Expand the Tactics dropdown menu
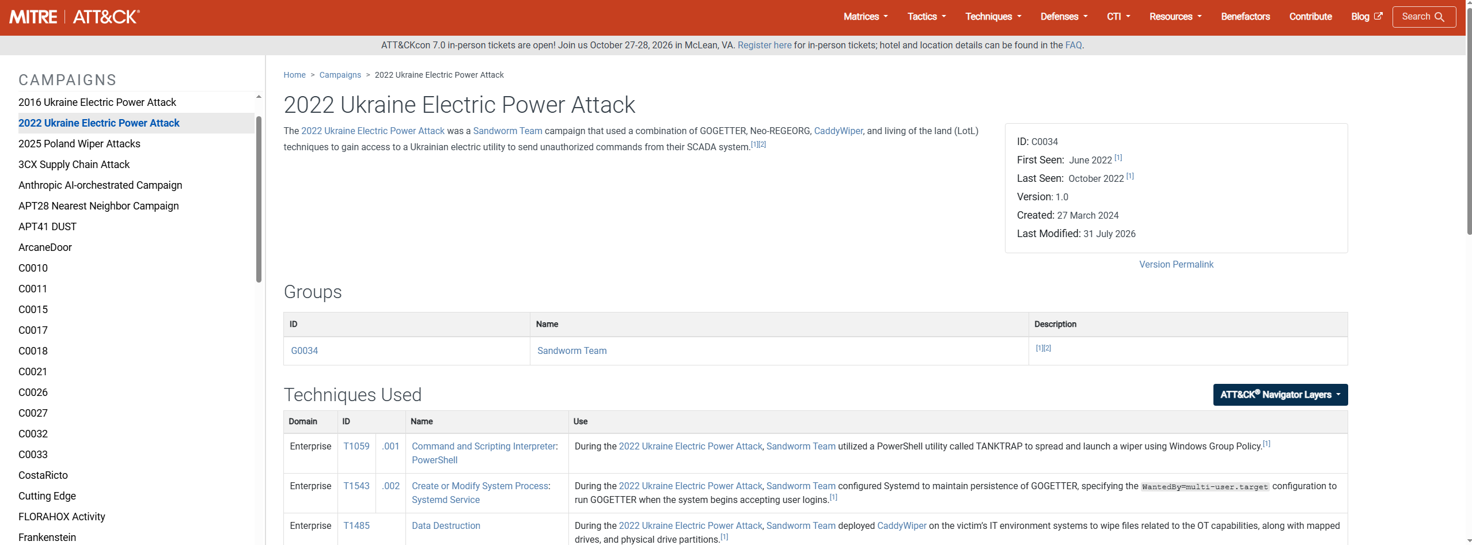The width and height of the screenshot is (1472, 545). [927, 17]
